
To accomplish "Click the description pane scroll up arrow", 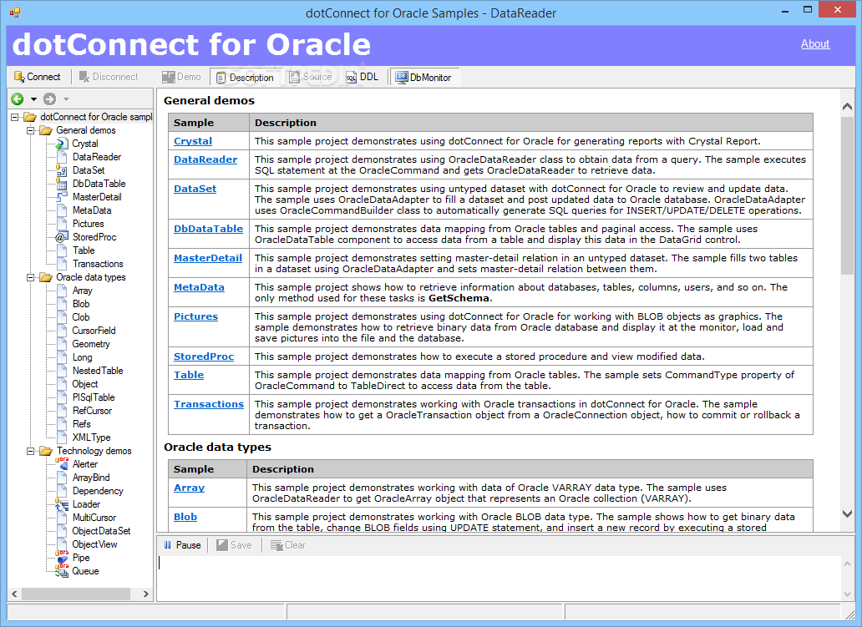I will coord(847,107).
